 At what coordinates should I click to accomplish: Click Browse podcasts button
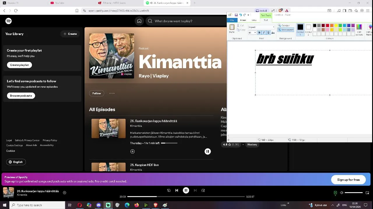click(x=21, y=96)
